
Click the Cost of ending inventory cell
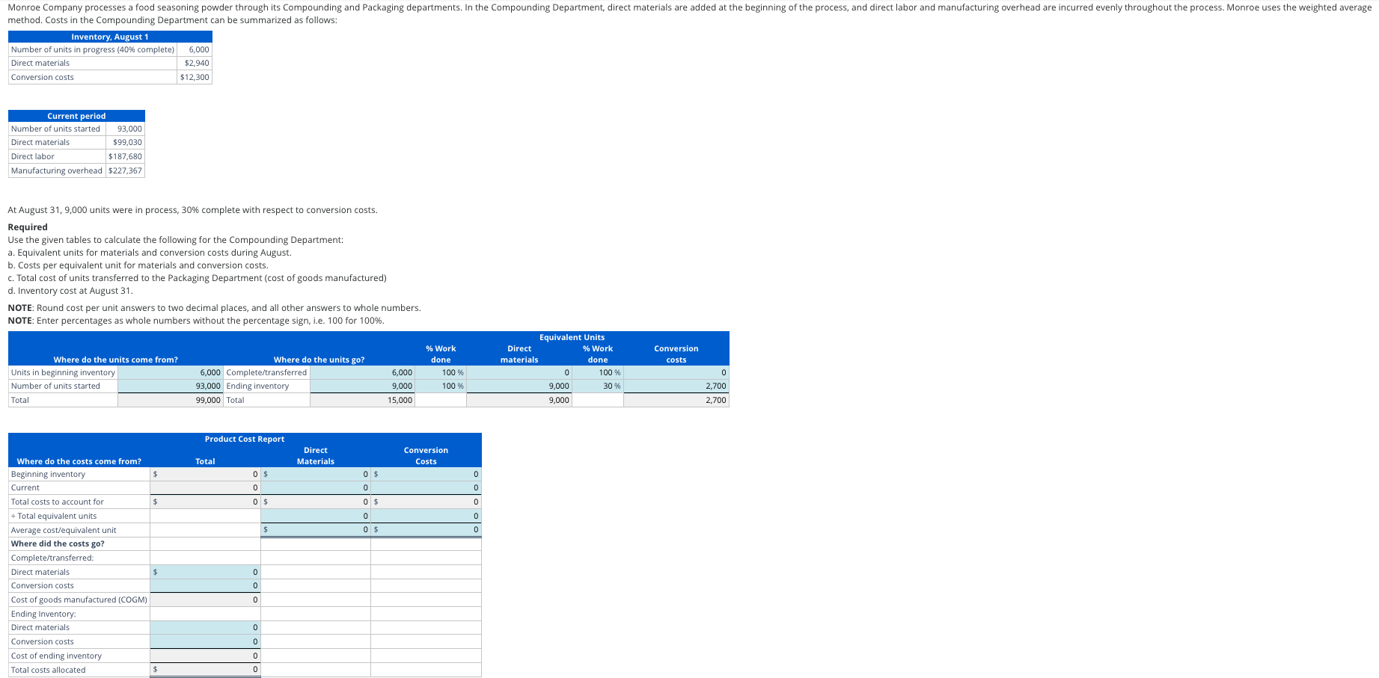tap(204, 656)
